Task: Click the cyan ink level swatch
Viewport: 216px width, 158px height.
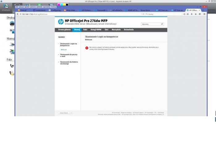Action: coord(62,4)
